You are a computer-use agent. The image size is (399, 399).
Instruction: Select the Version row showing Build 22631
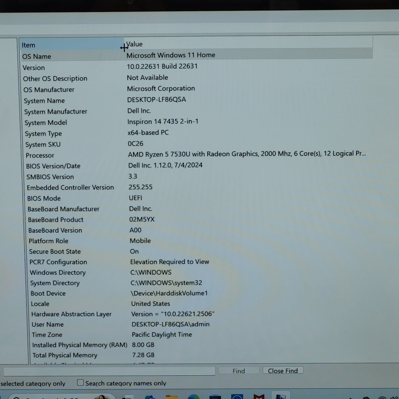[x=197, y=66]
